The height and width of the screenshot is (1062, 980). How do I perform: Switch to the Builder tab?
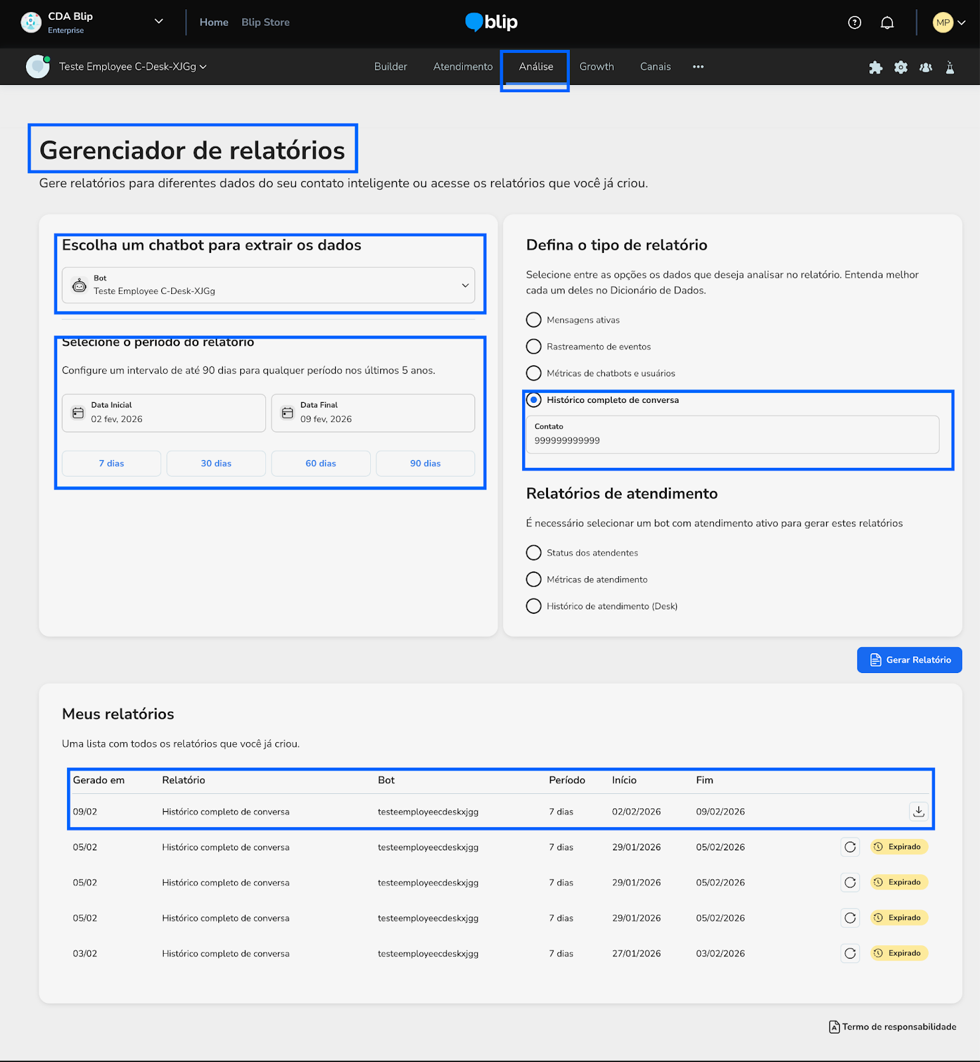click(x=390, y=67)
